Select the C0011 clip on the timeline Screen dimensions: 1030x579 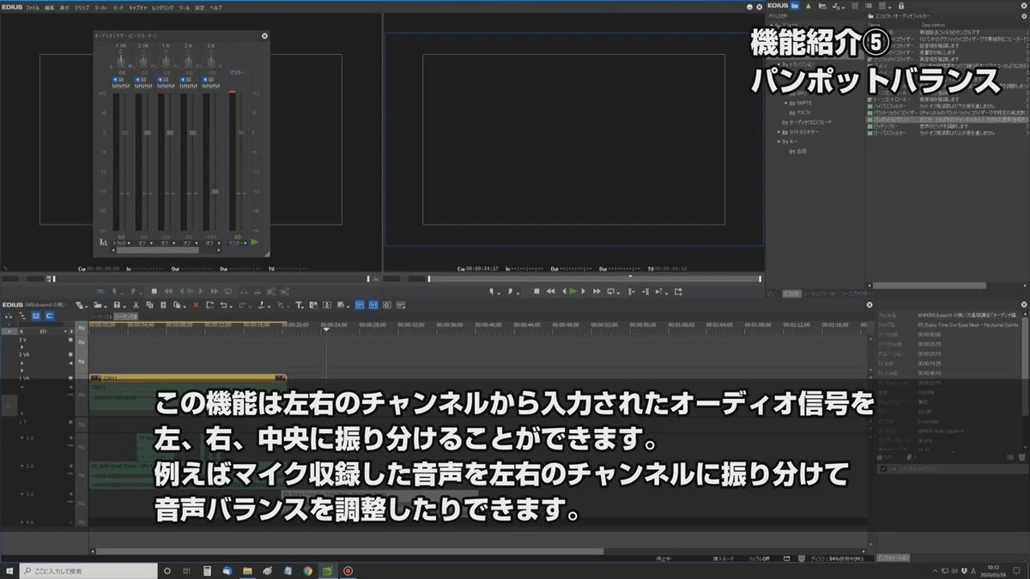click(187, 378)
